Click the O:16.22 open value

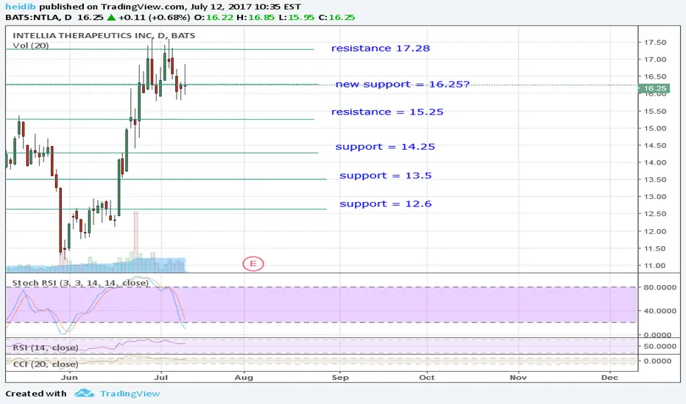point(213,18)
